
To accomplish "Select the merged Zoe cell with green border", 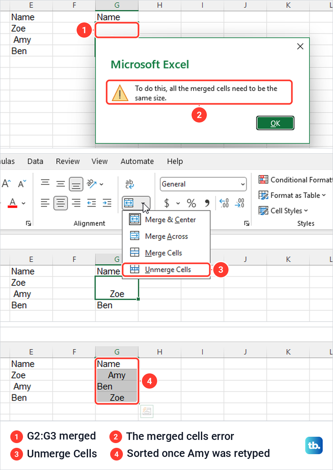I will 117,288.
